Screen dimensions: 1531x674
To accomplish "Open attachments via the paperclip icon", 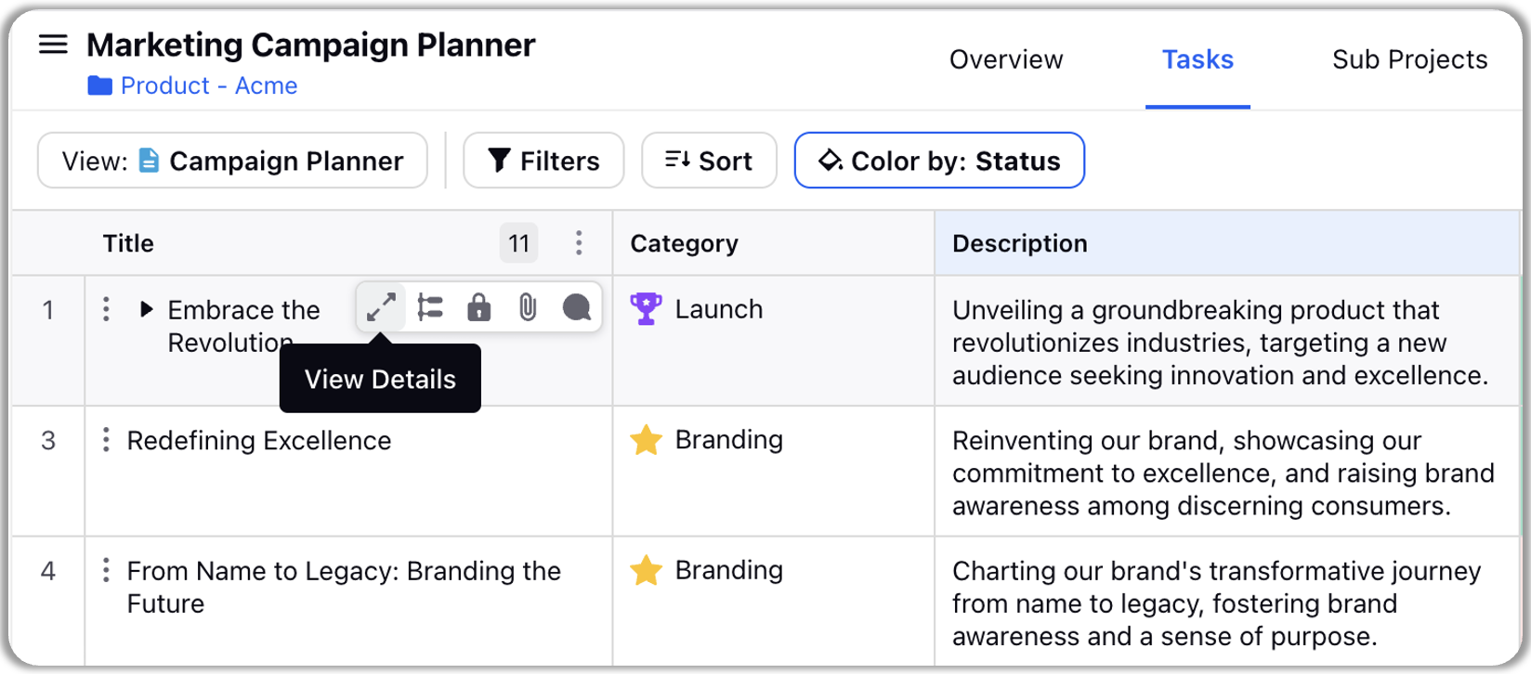I will click(527, 307).
